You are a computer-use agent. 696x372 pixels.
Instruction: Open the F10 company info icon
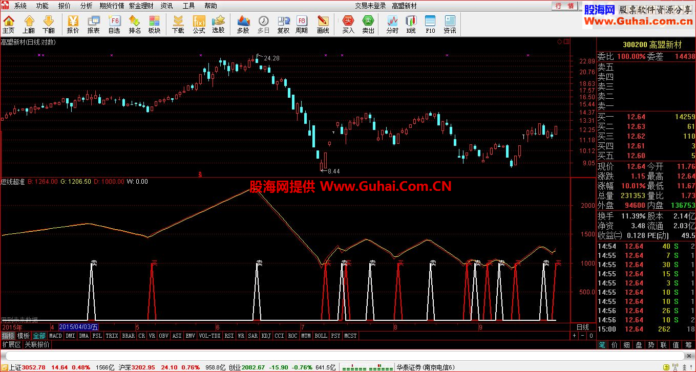[430, 24]
